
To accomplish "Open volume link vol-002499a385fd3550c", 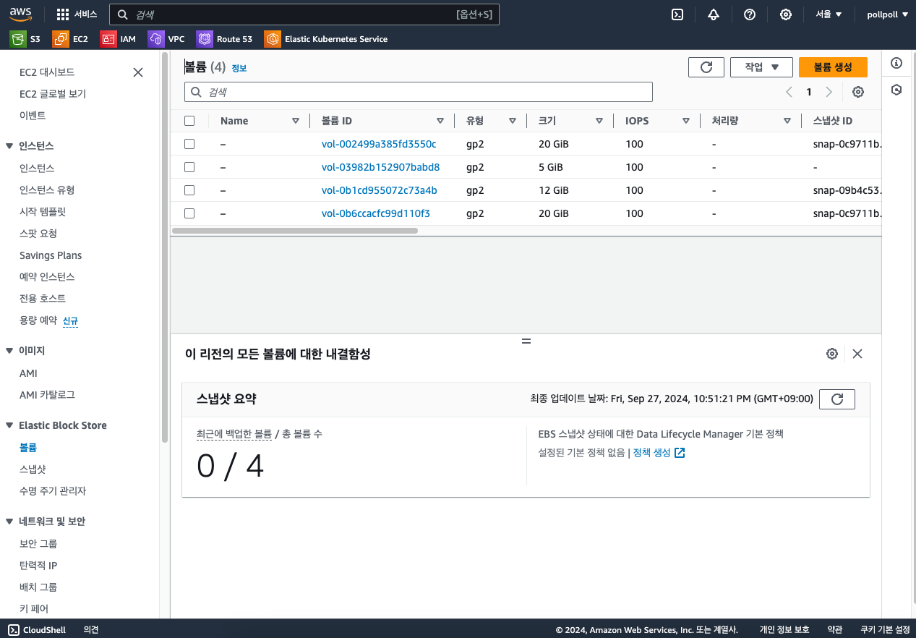I will coord(379,144).
